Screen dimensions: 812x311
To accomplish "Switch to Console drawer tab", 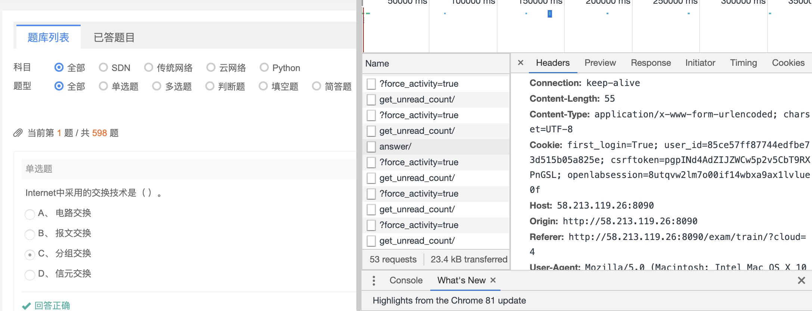I will pyautogui.click(x=406, y=280).
